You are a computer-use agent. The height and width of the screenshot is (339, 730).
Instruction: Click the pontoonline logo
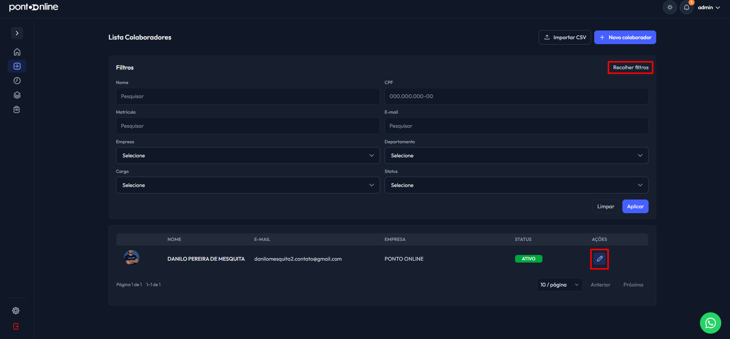click(x=34, y=7)
